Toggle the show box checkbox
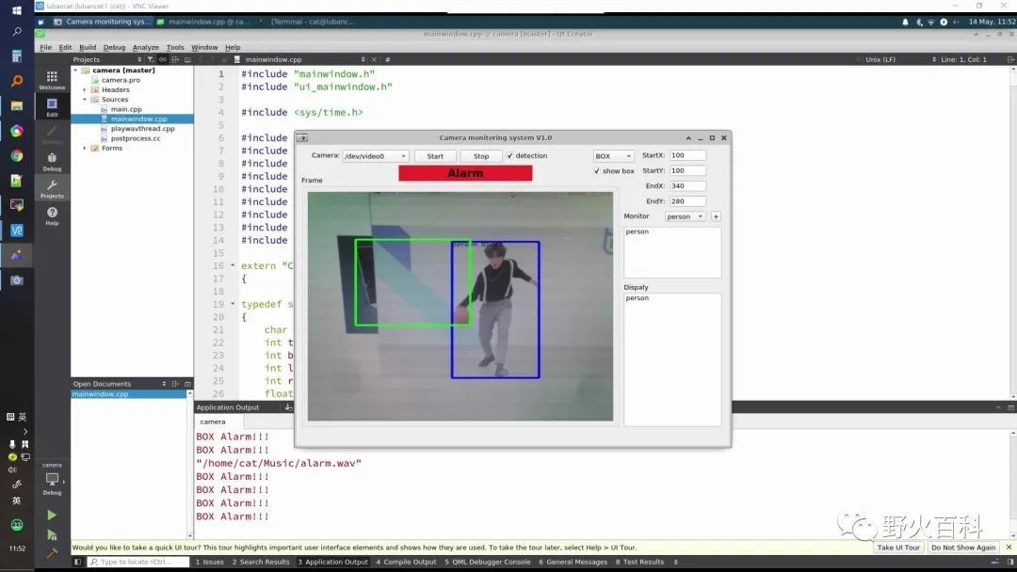Image resolution: width=1017 pixels, height=572 pixels. click(x=597, y=171)
